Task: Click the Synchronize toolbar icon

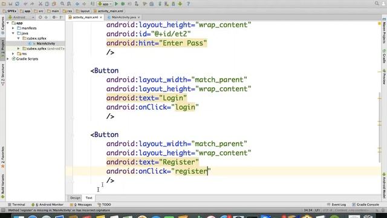Action: [x=18, y=4]
